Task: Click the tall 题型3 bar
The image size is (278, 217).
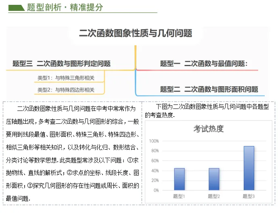Action: pos(249,168)
